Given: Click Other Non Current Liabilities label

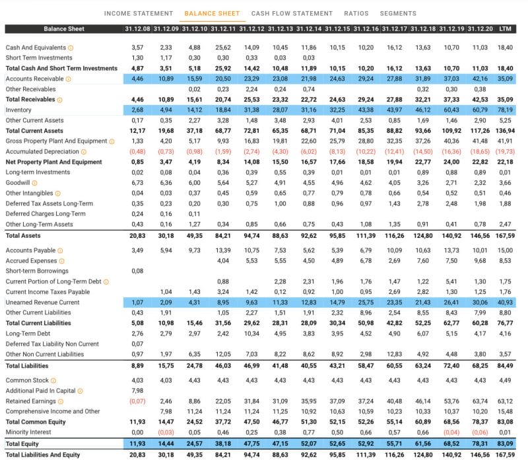Looking at the screenshot, I should 45,354.
